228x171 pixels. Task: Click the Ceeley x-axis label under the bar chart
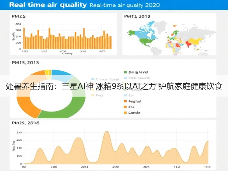[67, 54]
